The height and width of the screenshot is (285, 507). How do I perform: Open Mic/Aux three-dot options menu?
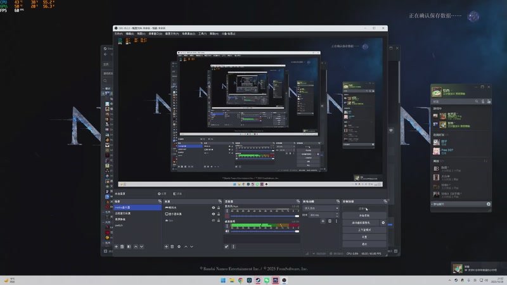pyautogui.click(x=227, y=211)
